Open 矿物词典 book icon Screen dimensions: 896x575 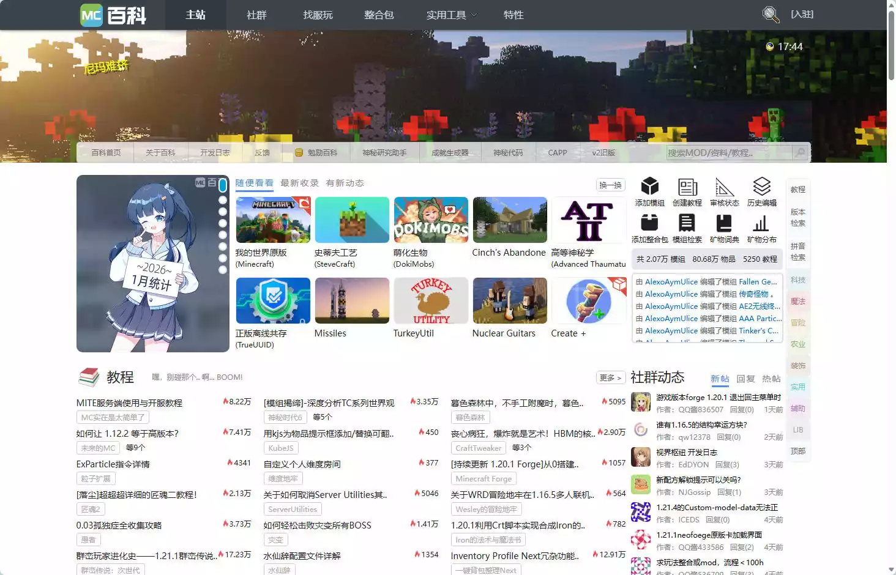point(725,223)
